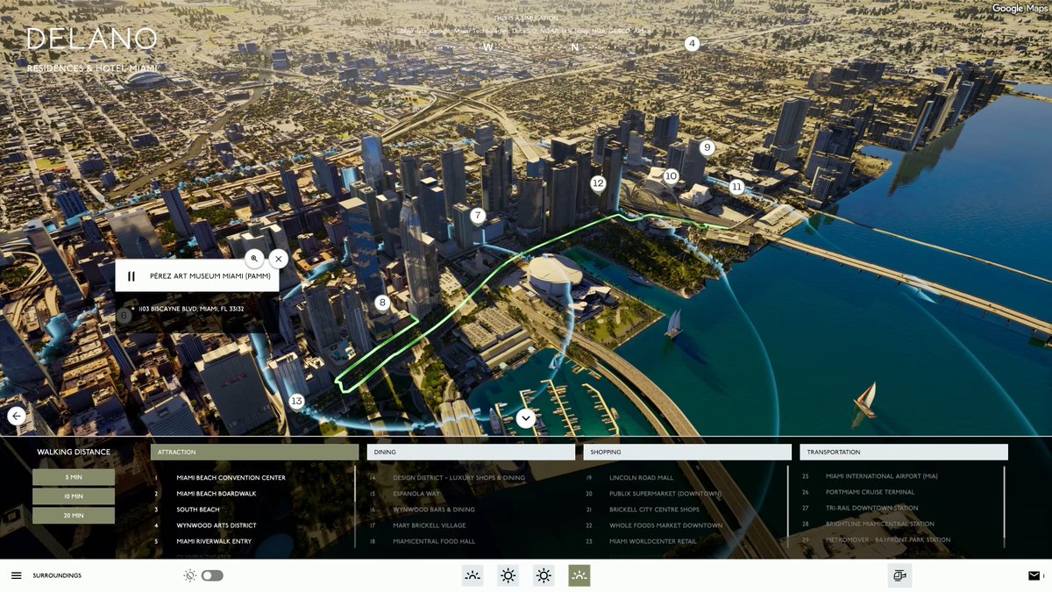Image resolution: width=1052 pixels, height=592 pixels.
Task: Switch to the Attraction category tab
Action: click(x=254, y=453)
